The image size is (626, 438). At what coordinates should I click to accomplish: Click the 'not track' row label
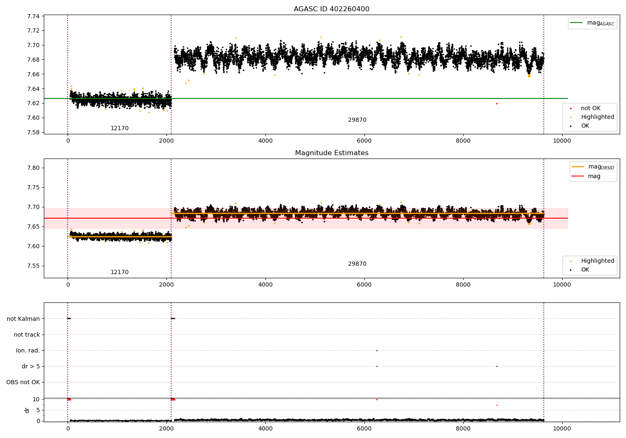pos(27,335)
